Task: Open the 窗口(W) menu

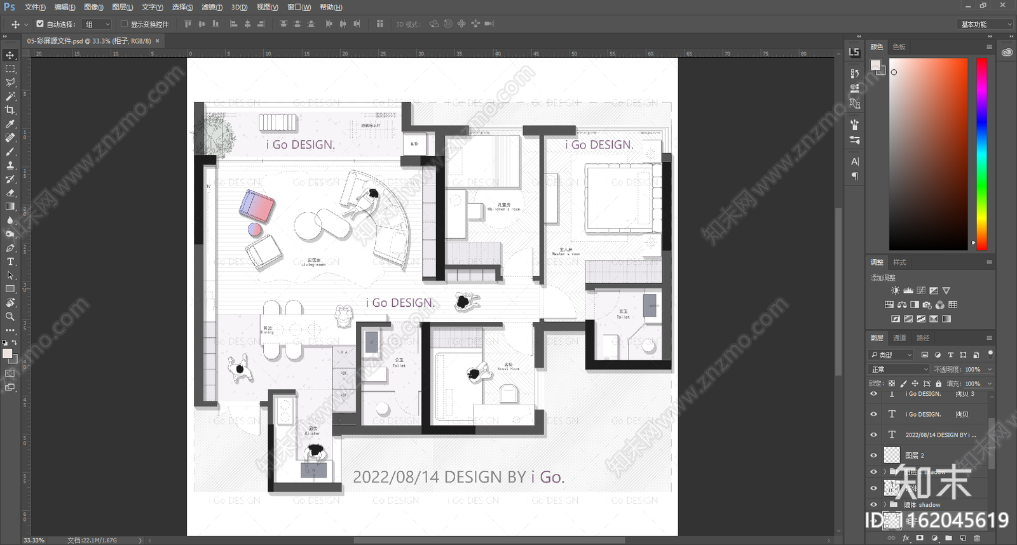Action: point(299,7)
